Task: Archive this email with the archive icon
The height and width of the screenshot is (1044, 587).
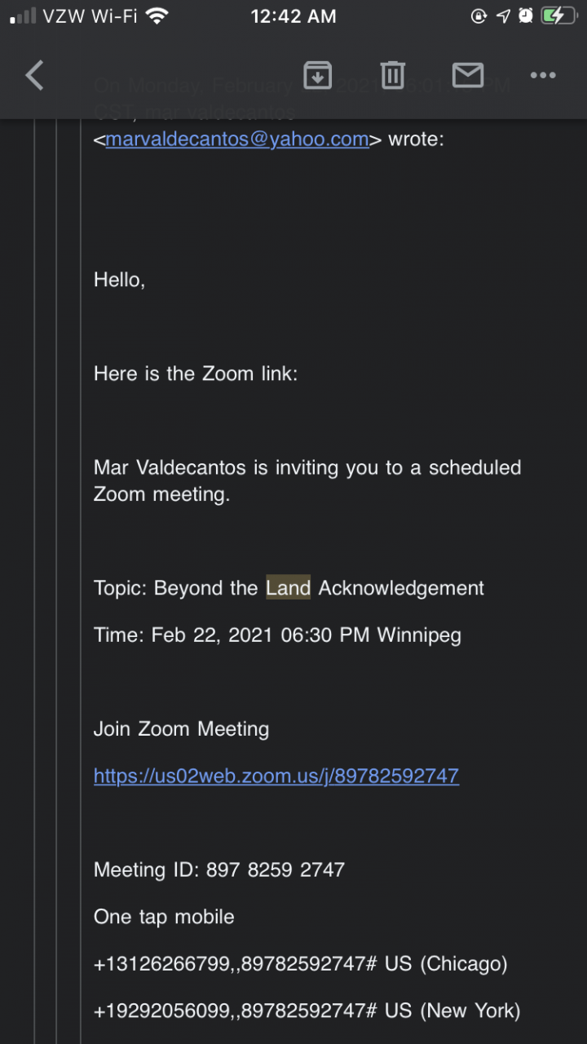Action: pos(317,75)
